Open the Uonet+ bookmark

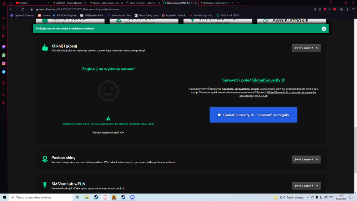pyautogui.click(x=44, y=15)
